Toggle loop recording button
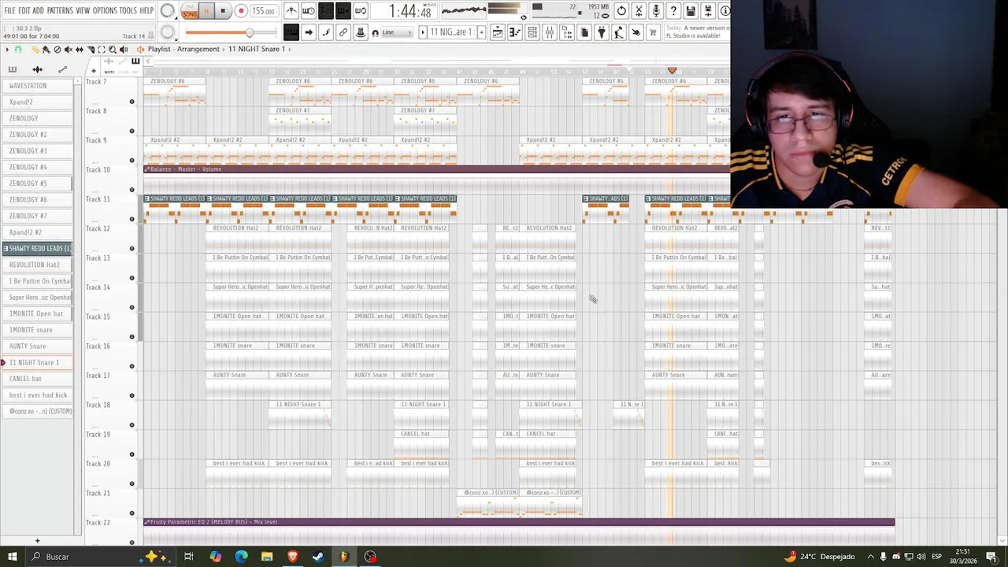The width and height of the screenshot is (1008, 567). (x=360, y=11)
